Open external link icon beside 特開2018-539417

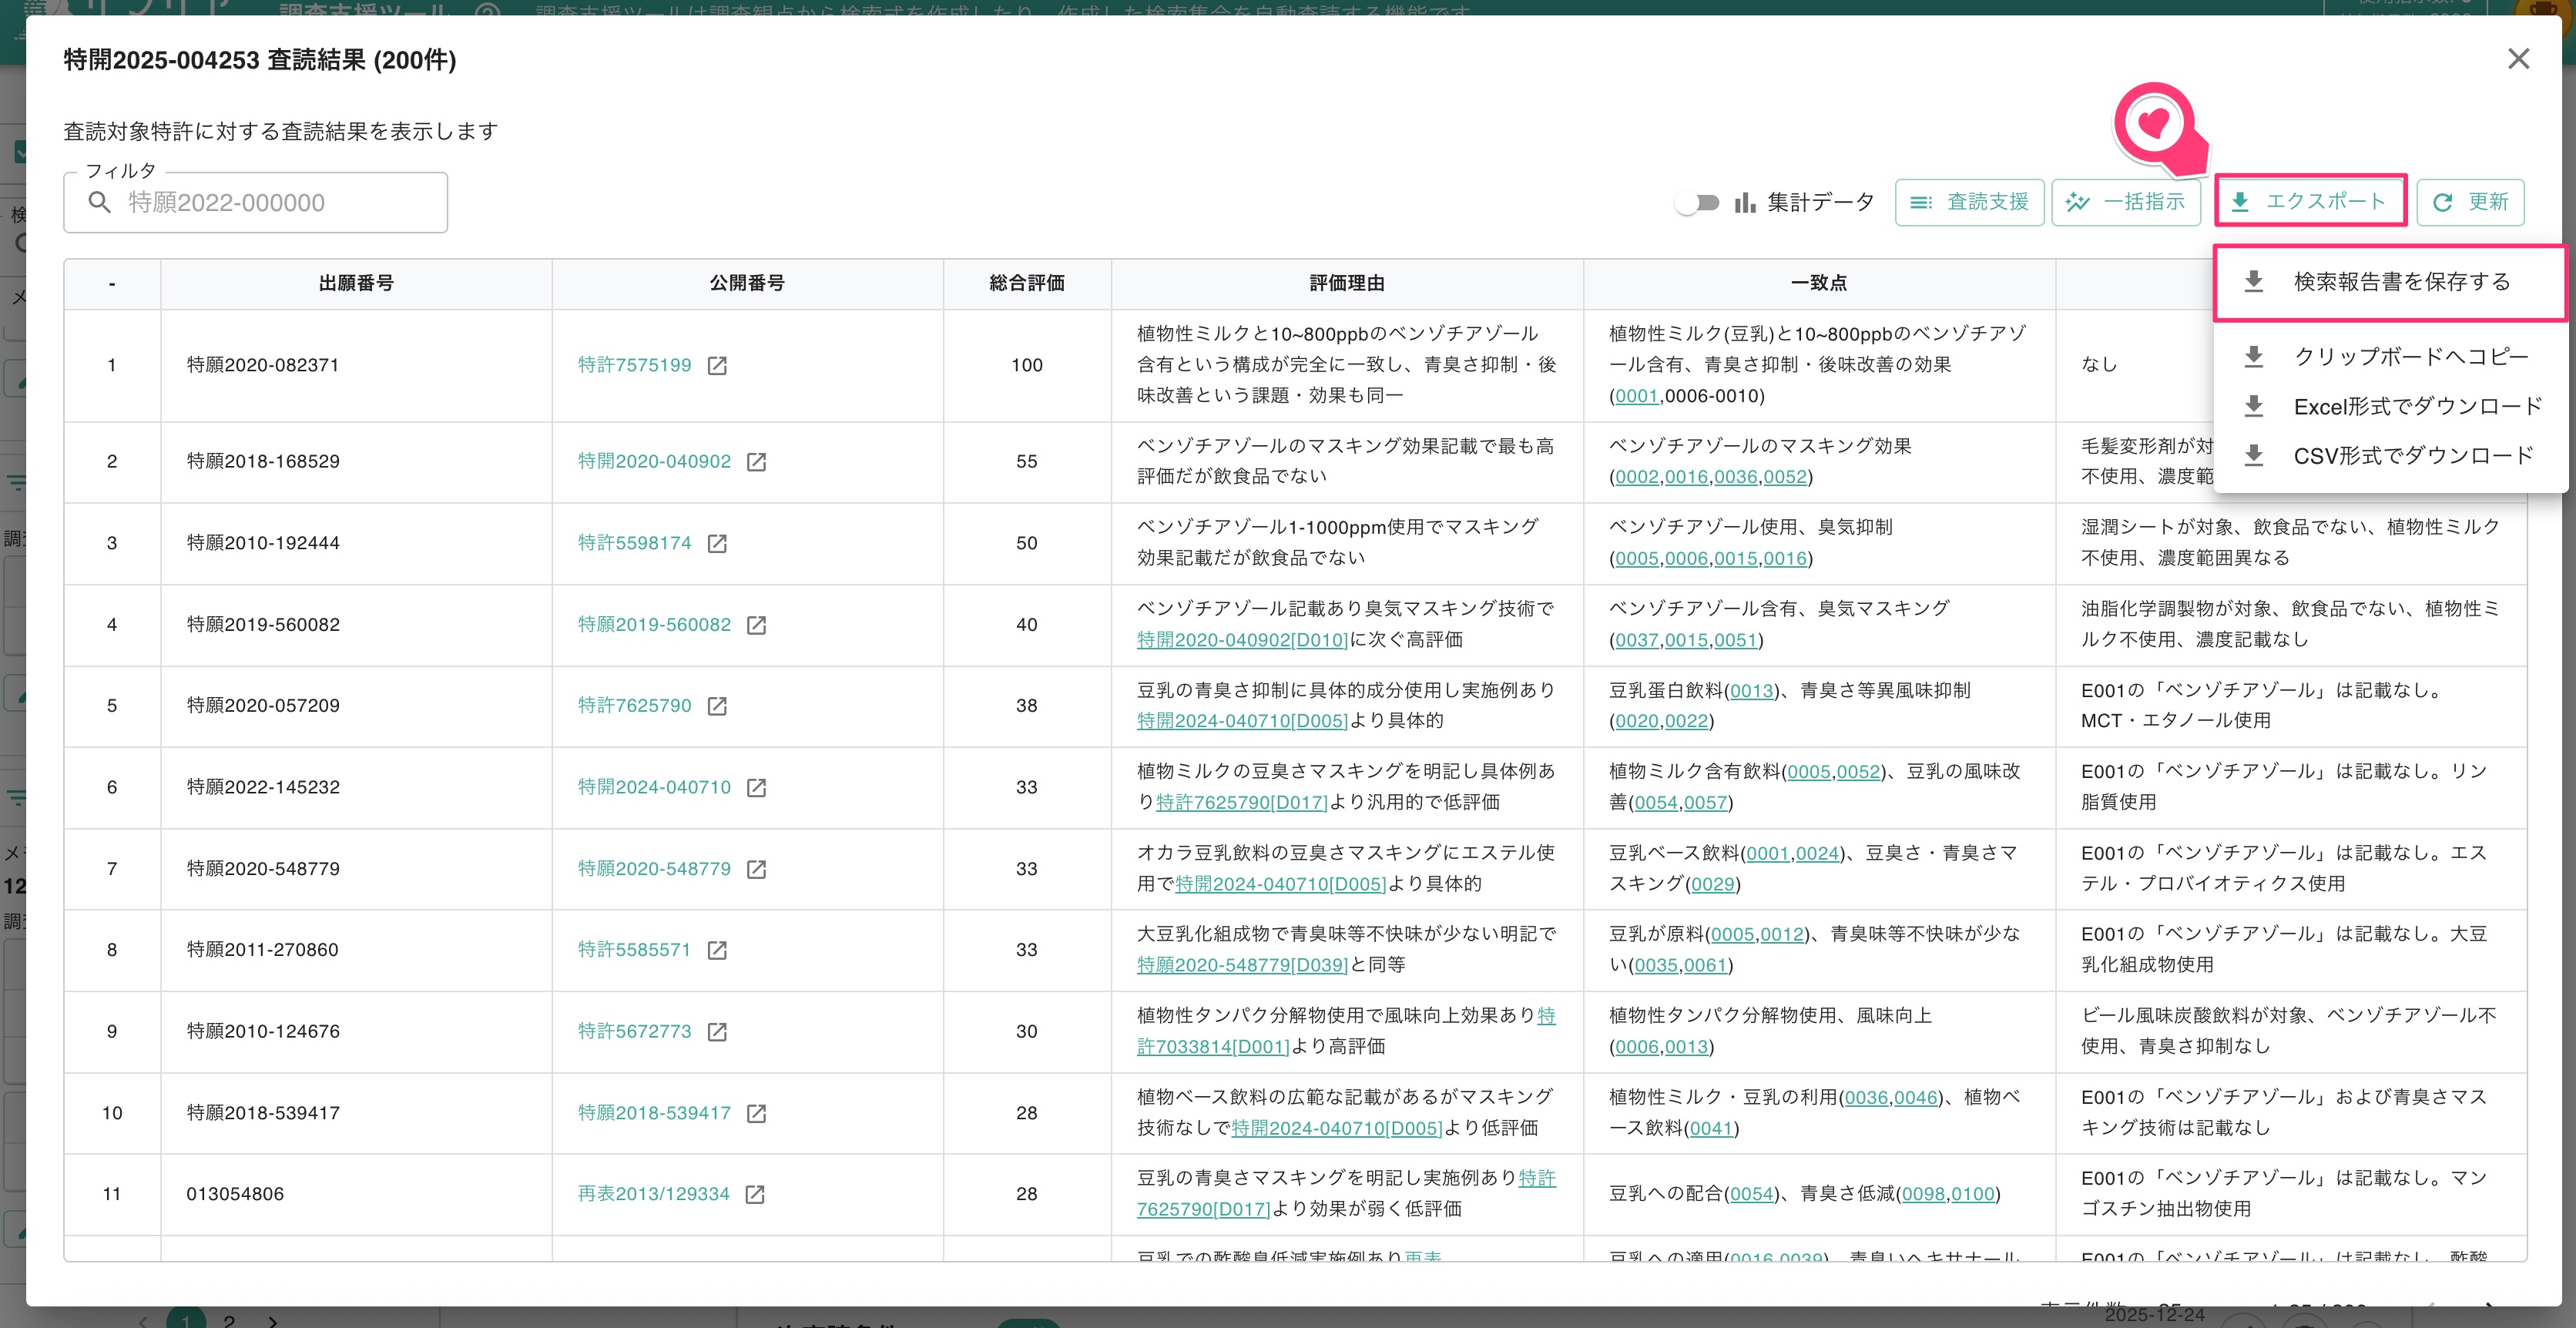pyautogui.click(x=757, y=1113)
